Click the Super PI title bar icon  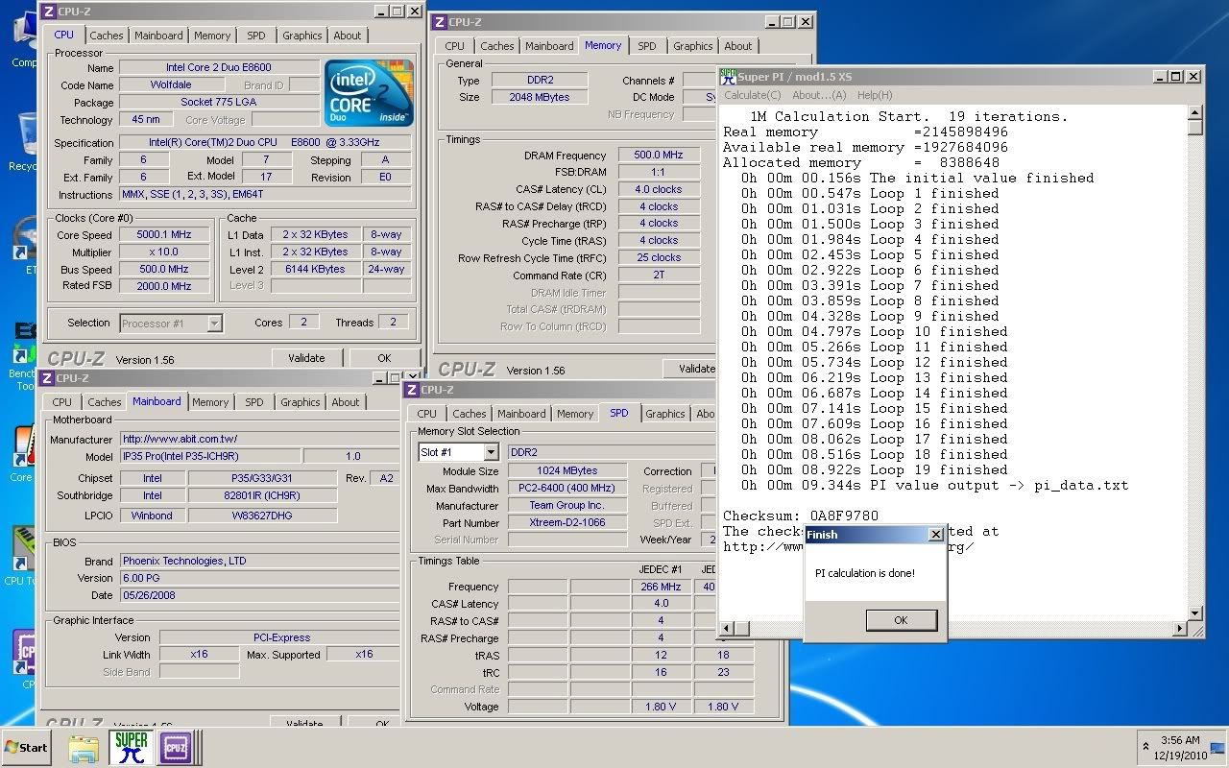[728, 77]
